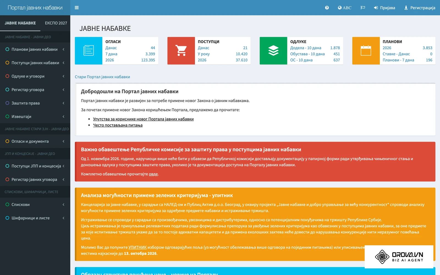440x275 pixels.
Task: Expand the Извештаји chevron
Action: (64, 117)
